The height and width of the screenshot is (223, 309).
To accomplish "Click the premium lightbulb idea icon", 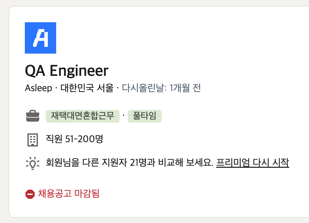I will point(32,162).
